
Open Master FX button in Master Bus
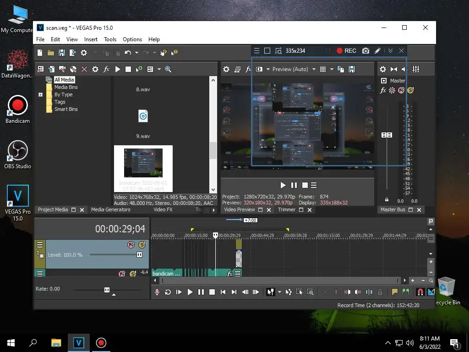(x=383, y=90)
